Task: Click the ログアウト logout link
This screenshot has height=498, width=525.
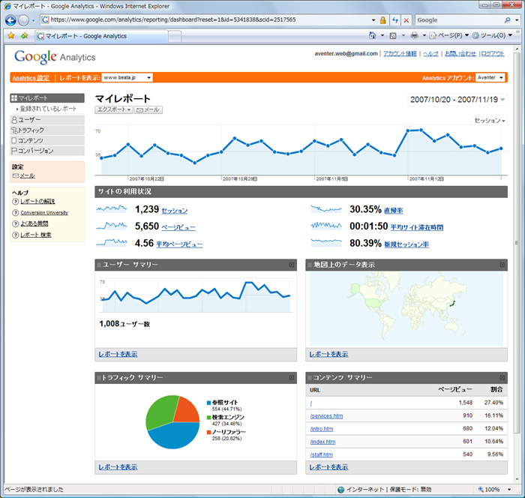Action: (x=493, y=53)
